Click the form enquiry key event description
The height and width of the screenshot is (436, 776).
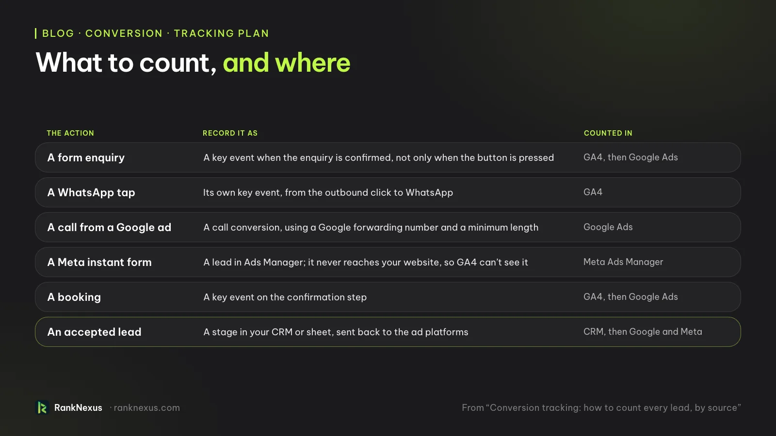[378, 158]
